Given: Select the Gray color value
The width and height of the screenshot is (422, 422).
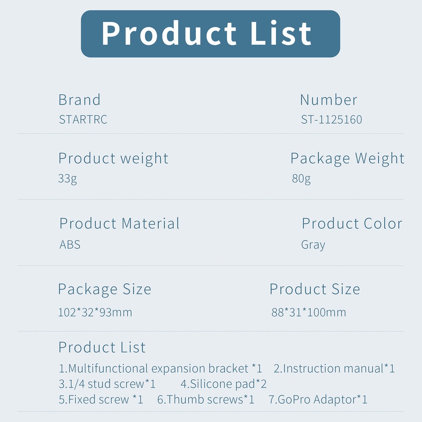Looking at the screenshot, I should point(313,245).
